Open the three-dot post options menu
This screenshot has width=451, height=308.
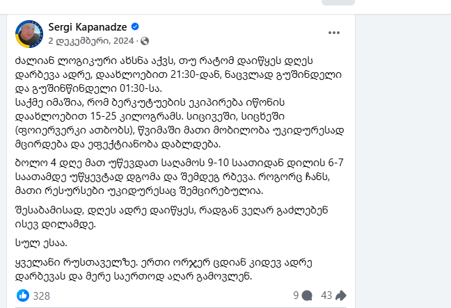pos(334,33)
